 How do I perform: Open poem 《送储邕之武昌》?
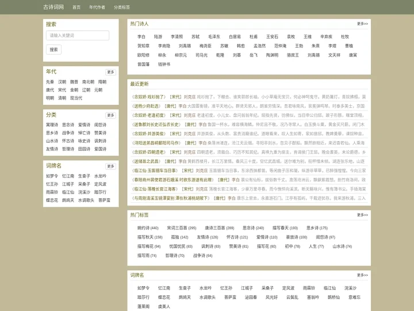coord(146,162)
